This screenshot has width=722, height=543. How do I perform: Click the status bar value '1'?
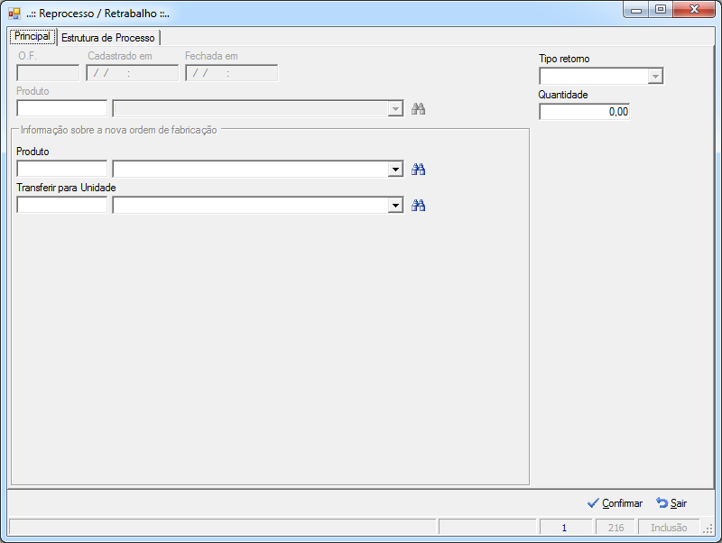(566, 528)
